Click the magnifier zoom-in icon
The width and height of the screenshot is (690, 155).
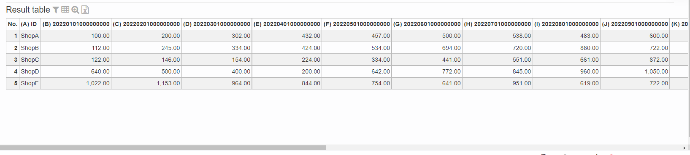coord(75,10)
